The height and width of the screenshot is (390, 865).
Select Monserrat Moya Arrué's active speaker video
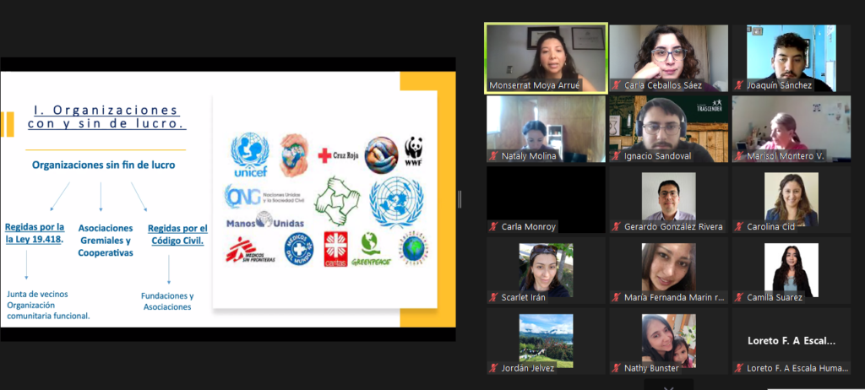547,58
